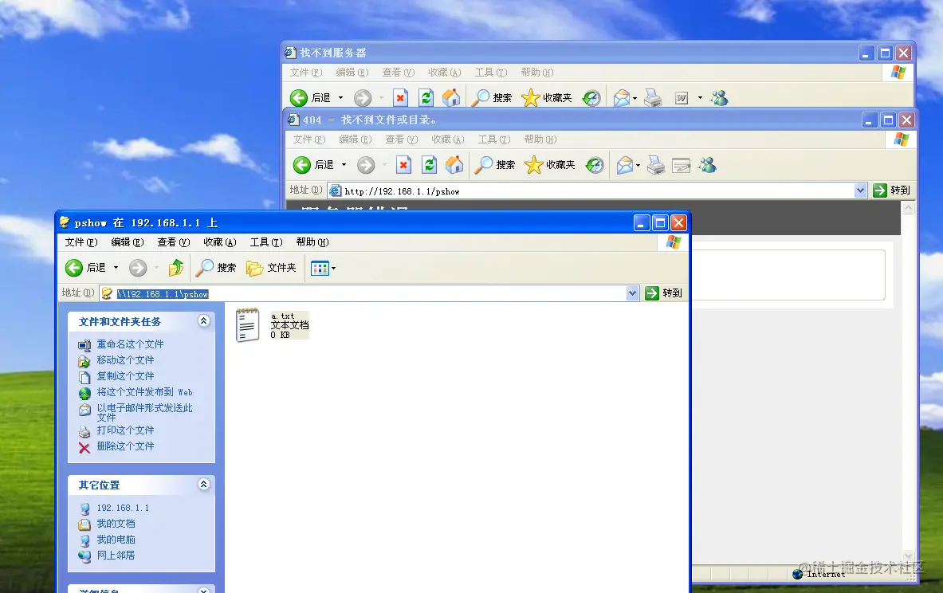
Task: Click Search in top server-not-found window
Action: click(x=491, y=98)
